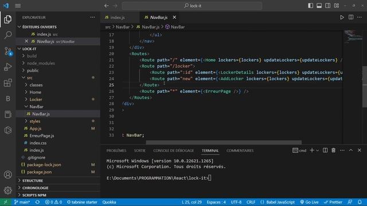Open the Explorer view in activity bar
367x206 pixels.
(7, 19)
